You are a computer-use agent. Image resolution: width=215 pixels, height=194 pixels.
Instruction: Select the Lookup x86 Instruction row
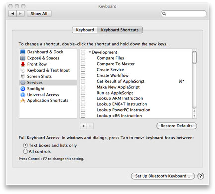(137, 116)
